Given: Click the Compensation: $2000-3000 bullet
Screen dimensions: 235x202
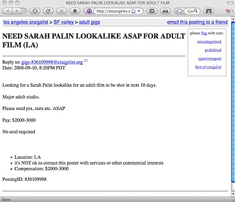Looking at the screenshot, I should point(41,169).
